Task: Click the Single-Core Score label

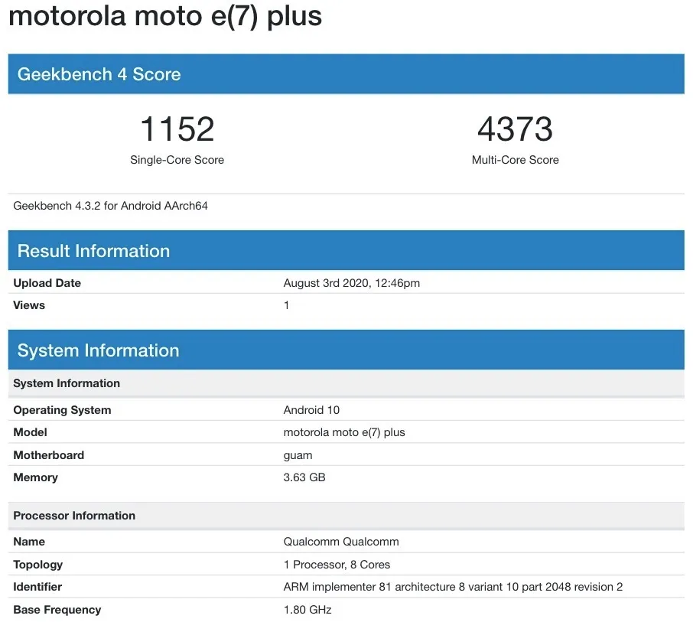Action: coord(177,160)
